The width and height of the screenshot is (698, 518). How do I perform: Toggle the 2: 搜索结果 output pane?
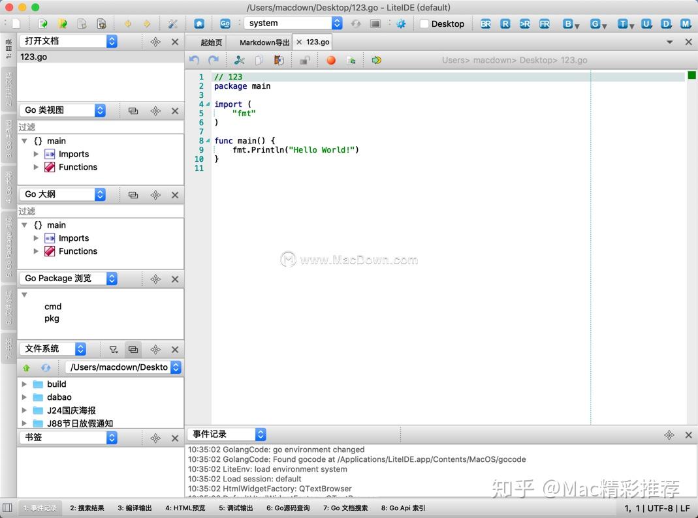coord(87,508)
